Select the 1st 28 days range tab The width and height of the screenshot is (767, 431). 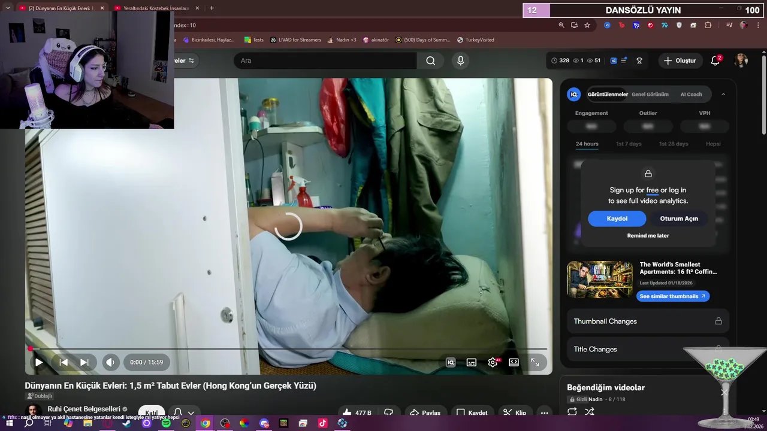(674, 144)
